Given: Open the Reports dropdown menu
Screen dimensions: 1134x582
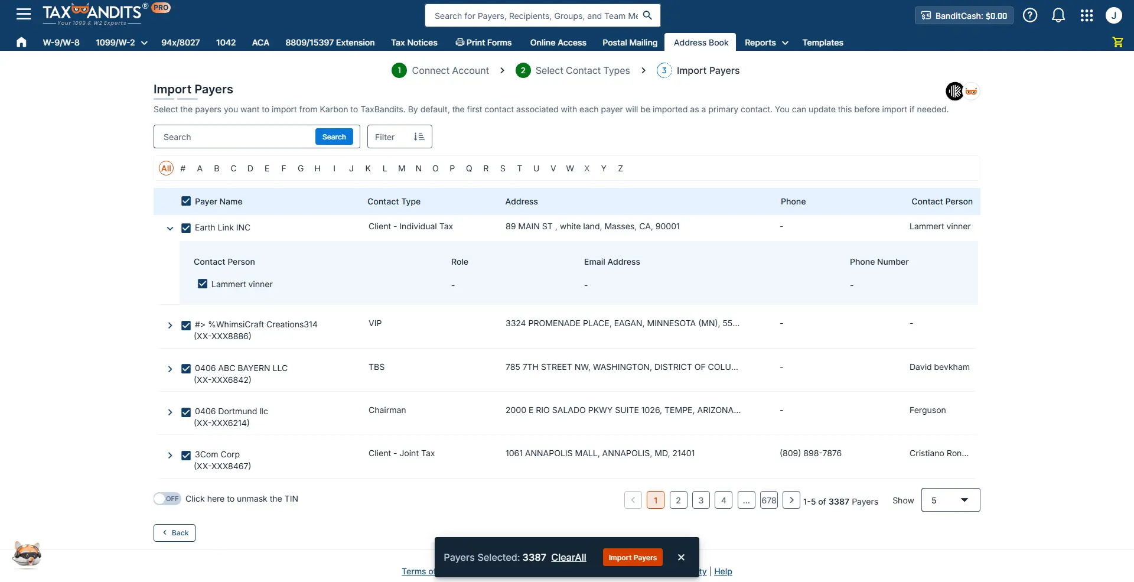Looking at the screenshot, I should coord(766,43).
